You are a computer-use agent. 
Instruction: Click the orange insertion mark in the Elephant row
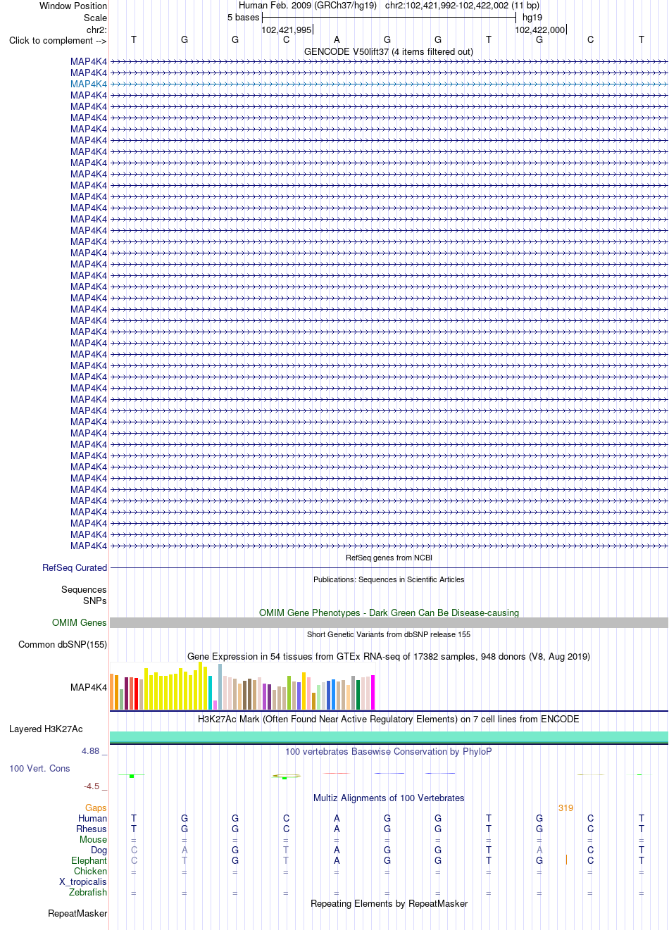click(566, 860)
